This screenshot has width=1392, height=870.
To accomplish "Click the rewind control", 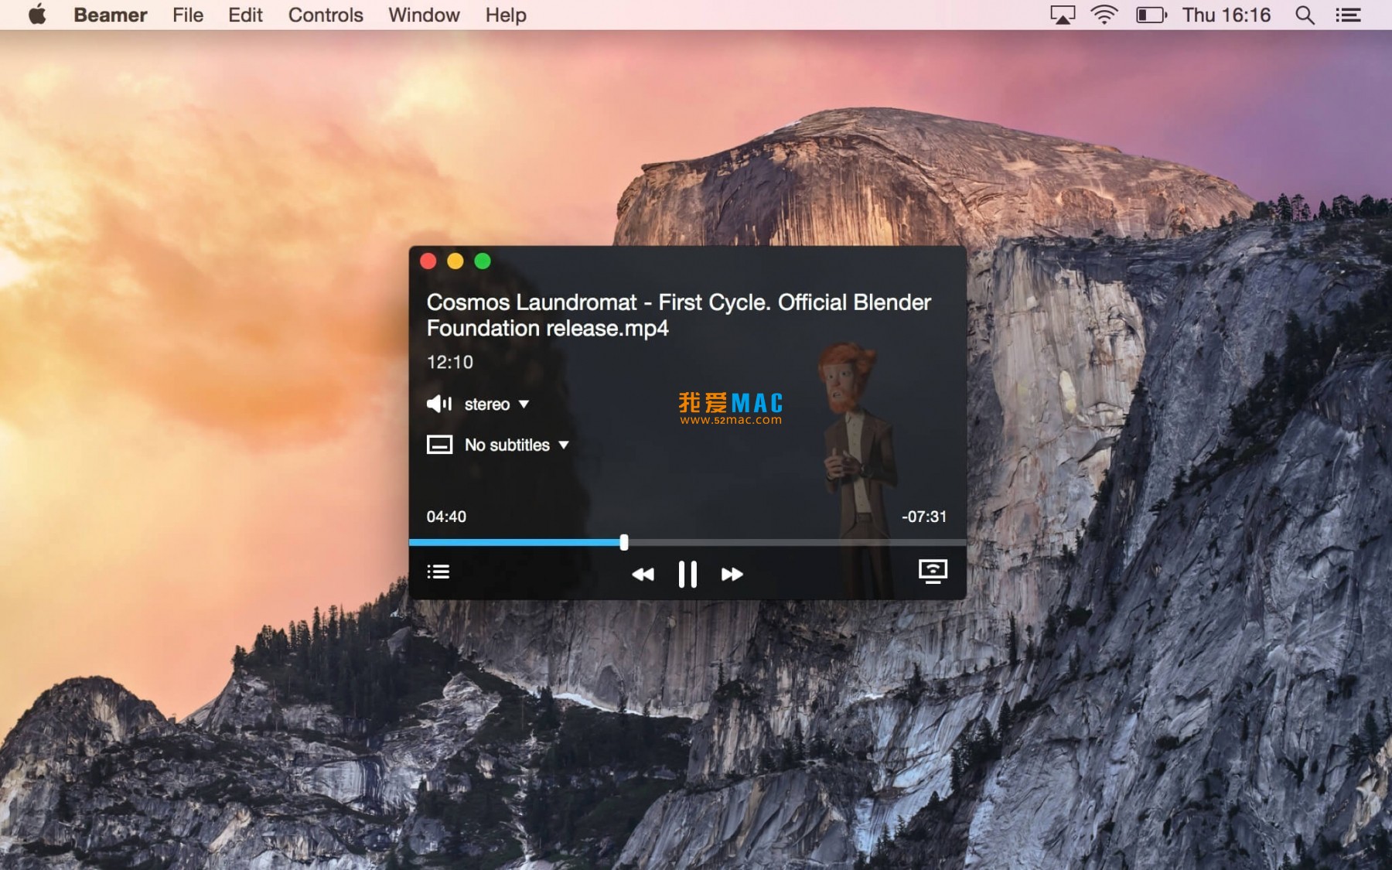I will 643,574.
